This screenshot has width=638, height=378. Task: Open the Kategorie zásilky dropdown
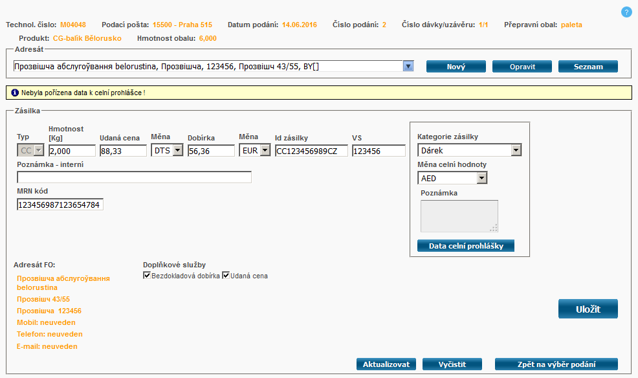point(516,151)
